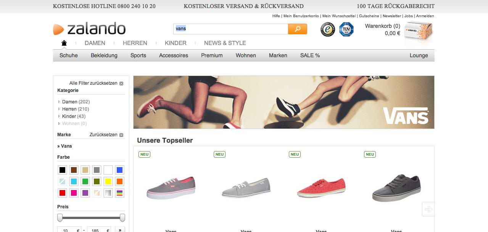The width and height of the screenshot is (488, 232).
Task: Click the Zalando logo
Action: click(89, 29)
